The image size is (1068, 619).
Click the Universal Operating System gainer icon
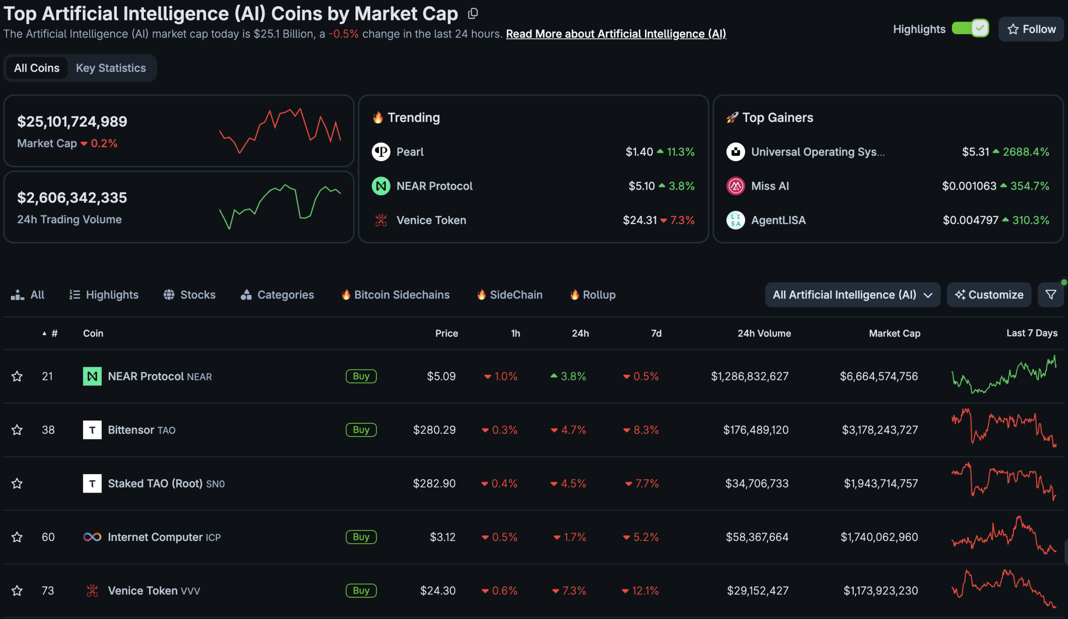pos(736,152)
